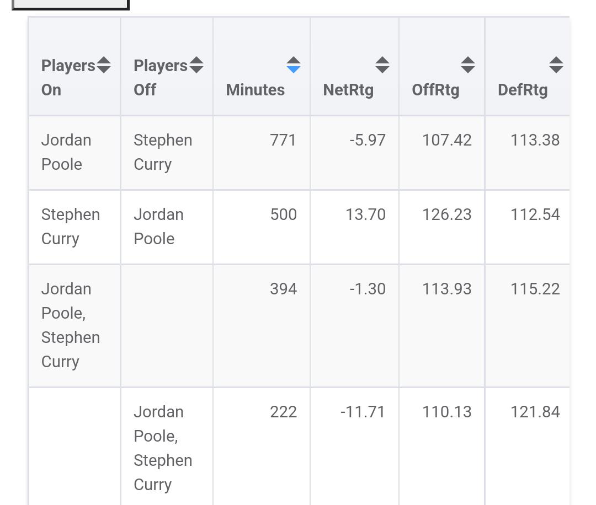Toggle the blue Minutes sort arrow
This screenshot has height=505, width=596.
(x=294, y=65)
